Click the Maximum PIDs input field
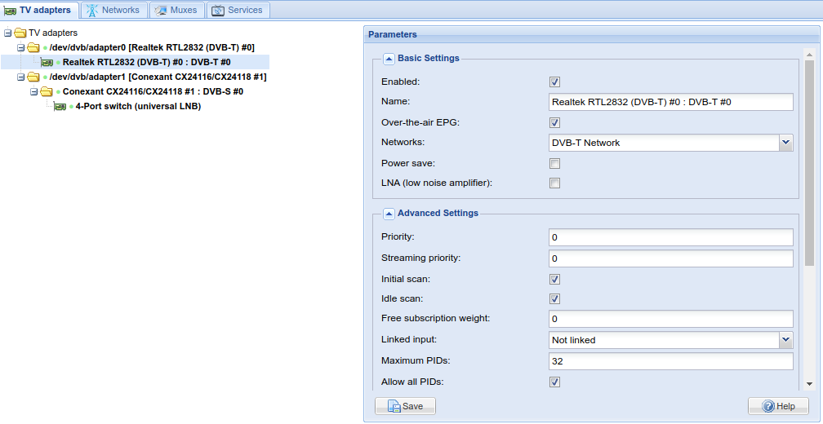Screen dimensions: 823x424 670,361
